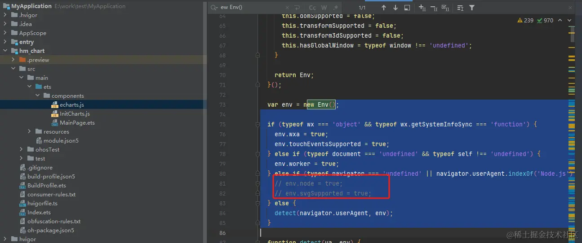
Task: Click the search magnifier history icon
Action: [214, 8]
